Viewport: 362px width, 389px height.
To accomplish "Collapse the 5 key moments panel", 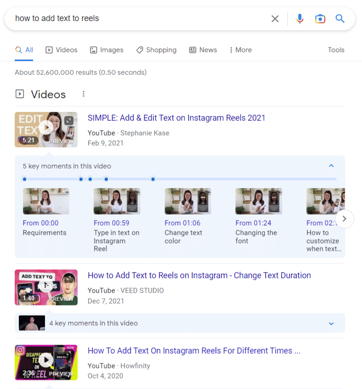I will click(331, 166).
